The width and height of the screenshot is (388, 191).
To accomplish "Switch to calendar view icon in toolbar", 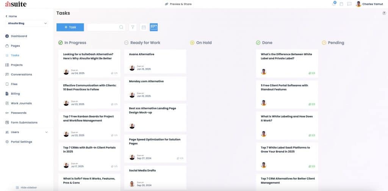I will (144, 27).
